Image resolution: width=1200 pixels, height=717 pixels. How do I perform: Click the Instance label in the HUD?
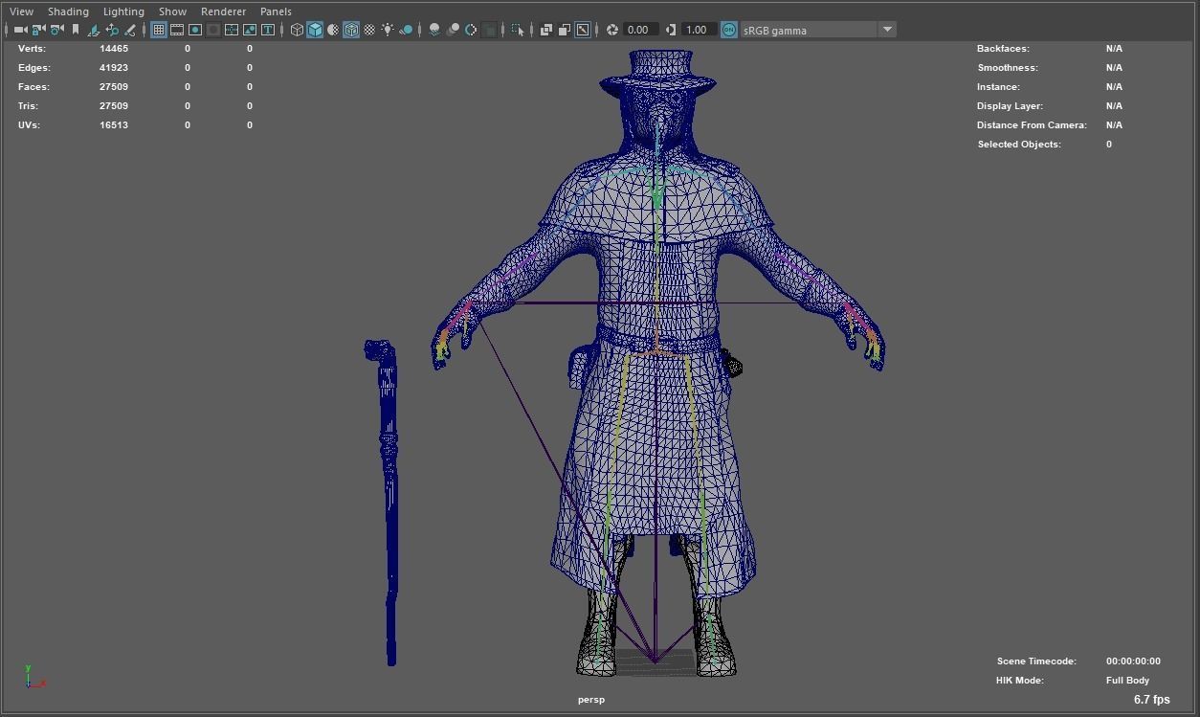998,86
